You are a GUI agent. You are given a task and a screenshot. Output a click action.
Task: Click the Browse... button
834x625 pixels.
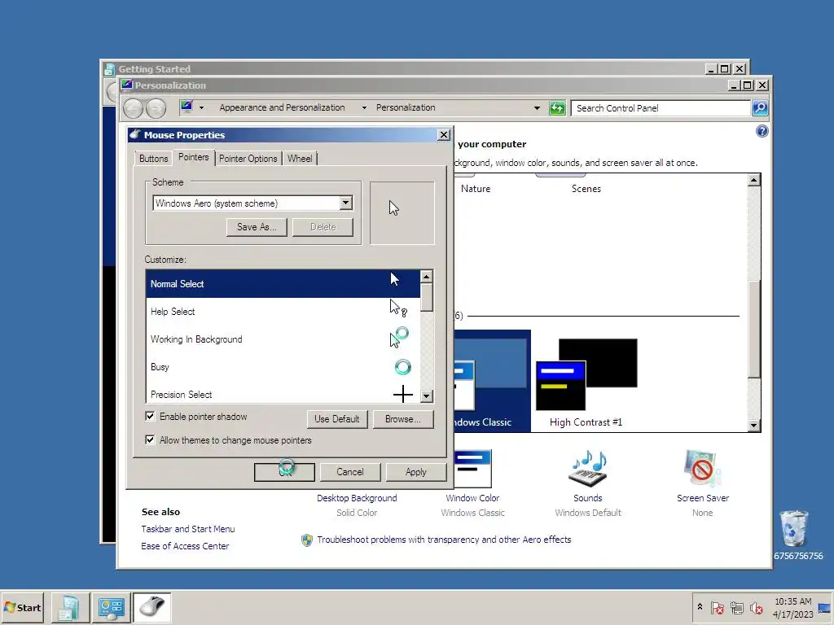(x=403, y=419)
